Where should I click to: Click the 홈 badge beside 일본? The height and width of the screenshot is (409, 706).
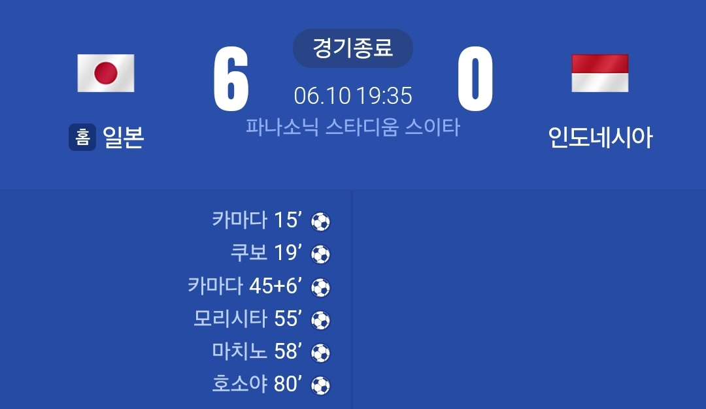(82, 137)
